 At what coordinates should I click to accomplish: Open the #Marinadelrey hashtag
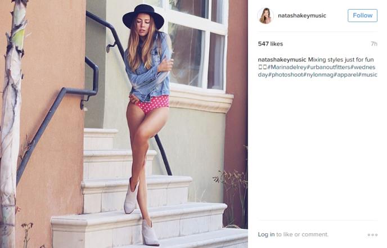287,67
